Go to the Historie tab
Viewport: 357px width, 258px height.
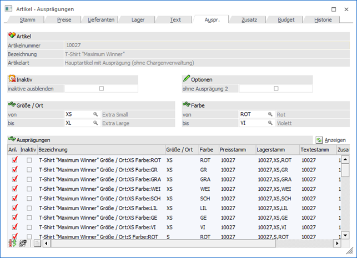point(323,19)
